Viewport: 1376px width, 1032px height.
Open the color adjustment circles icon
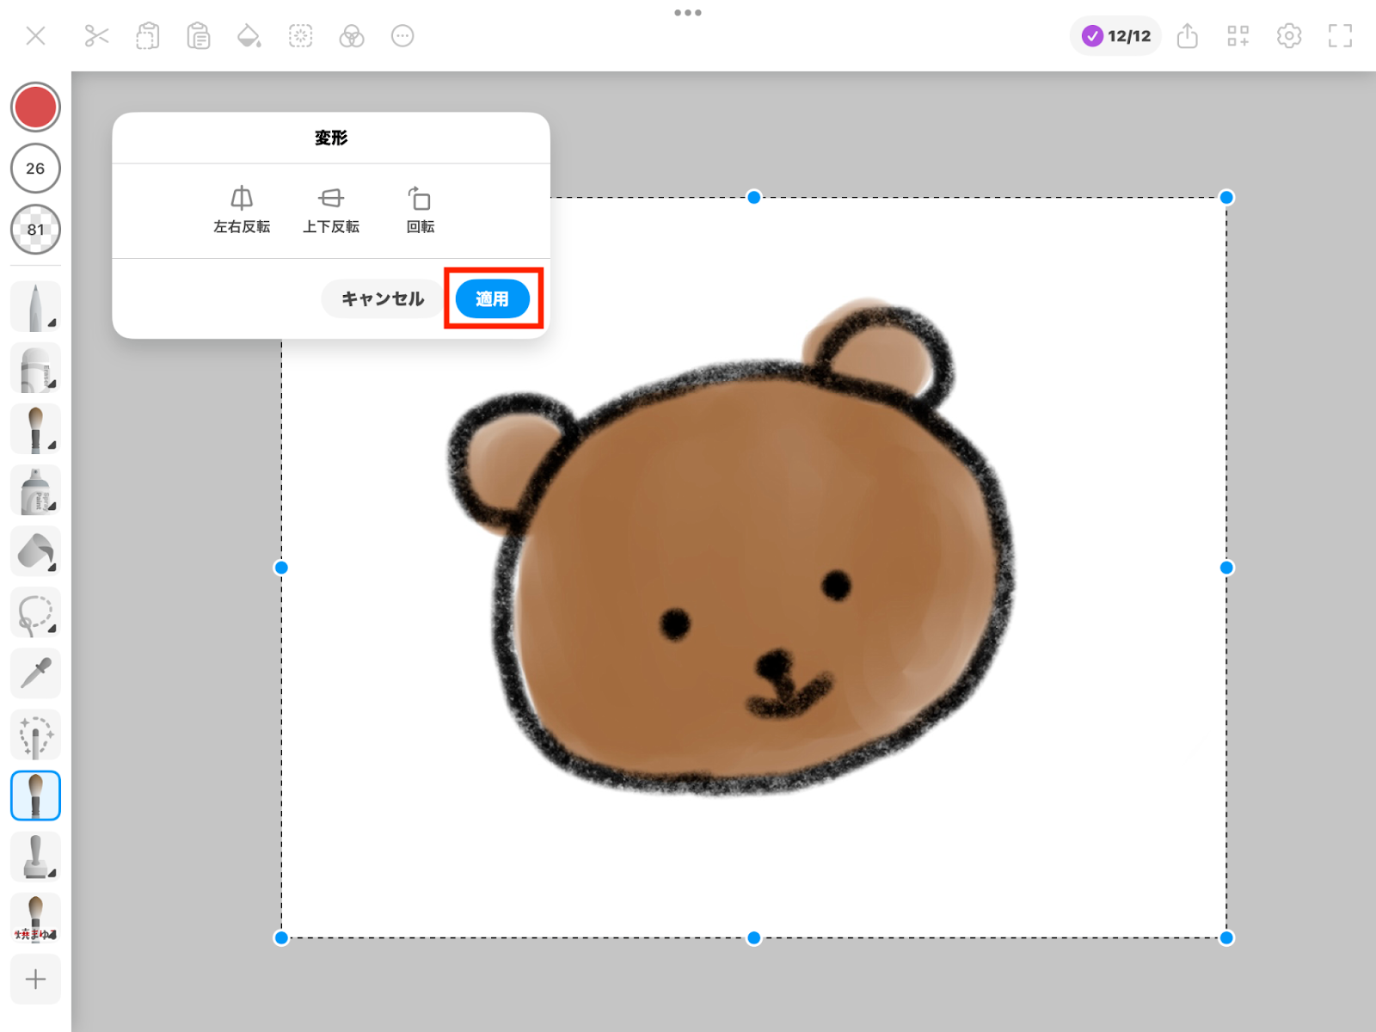351,36
